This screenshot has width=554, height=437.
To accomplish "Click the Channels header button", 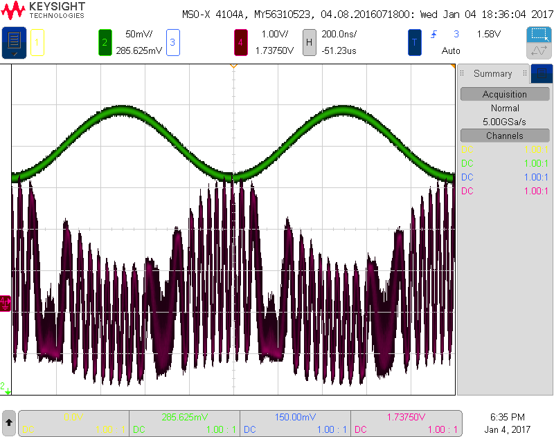I will pyautogui.click(x=505, y=136).
